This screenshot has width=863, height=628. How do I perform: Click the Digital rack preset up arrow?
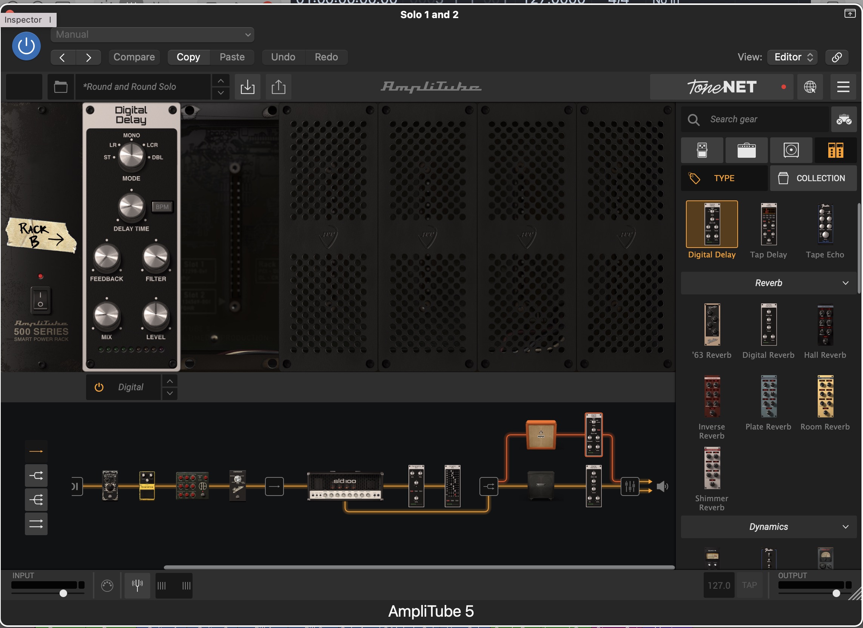pos(170,381)
